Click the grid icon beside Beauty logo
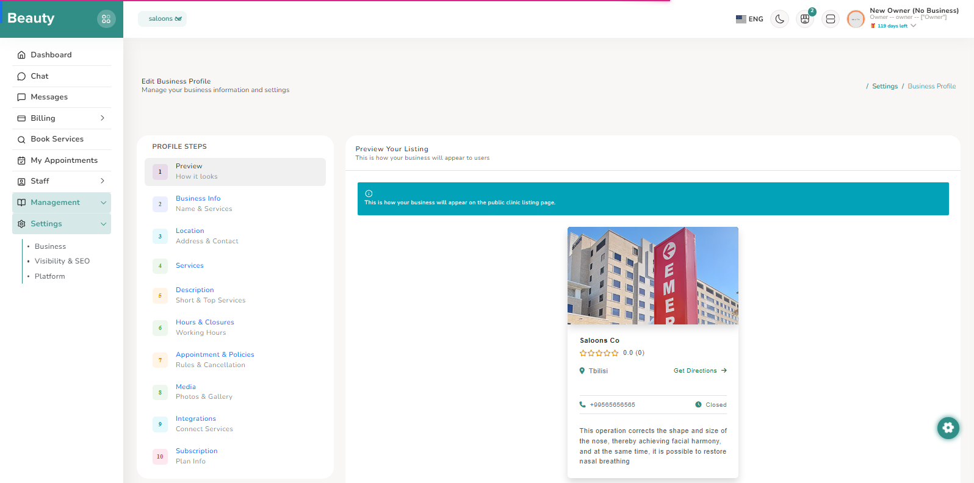The width and height of the screenshot is (974, 483). (106, 19)
